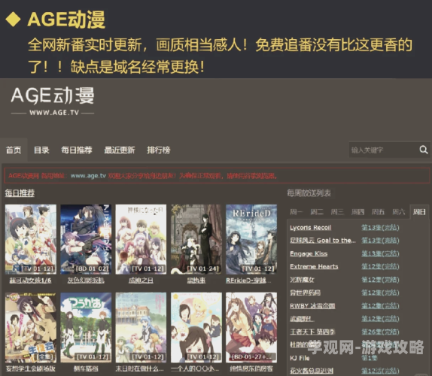The image size is (432, 376).
Task: Open Extreme Hearts in the weekly list
Action: pyautogui.click(x=314, y=266)
